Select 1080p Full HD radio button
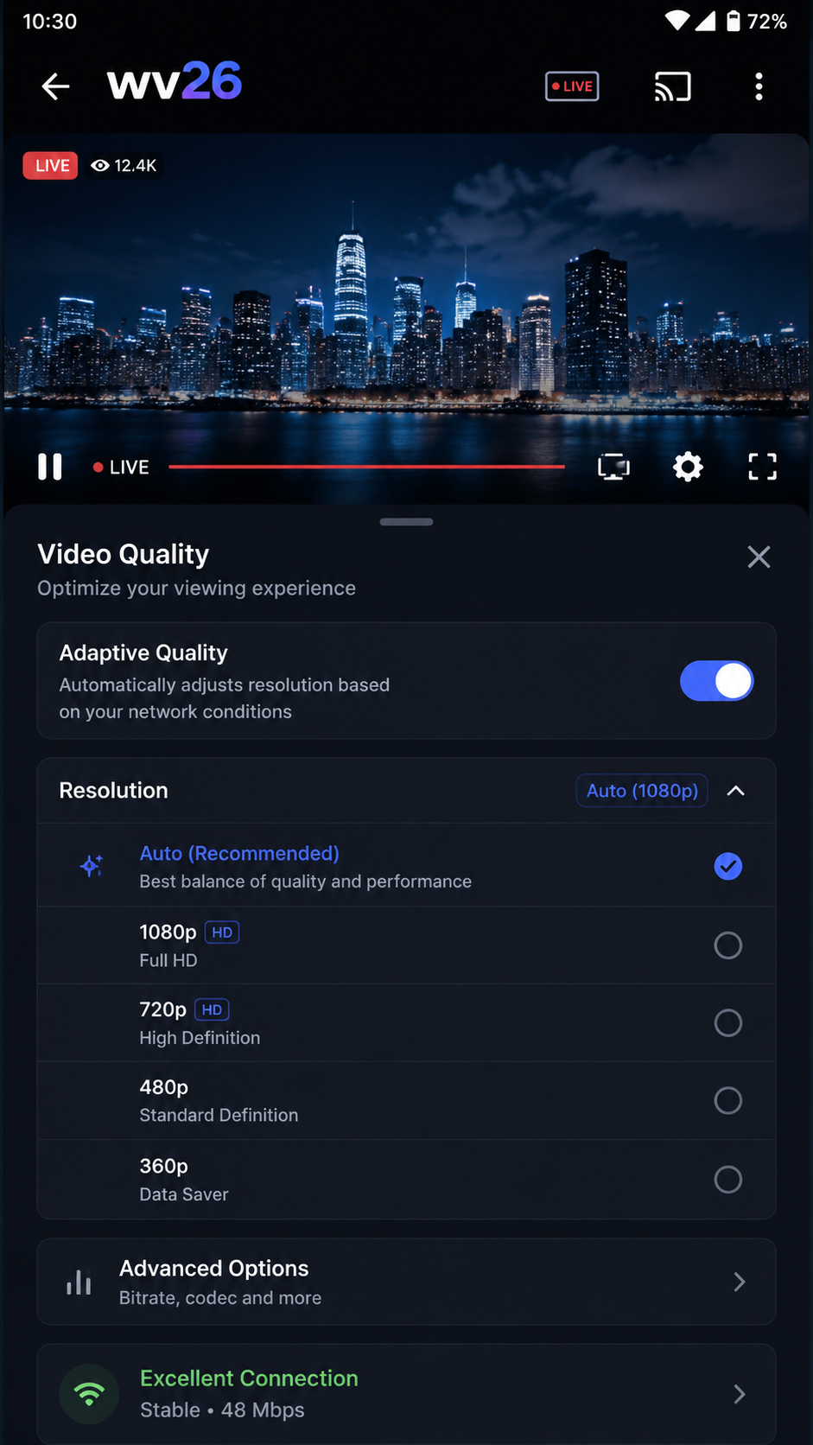This screenshot has height=1445, width=813. coord(728,945)
